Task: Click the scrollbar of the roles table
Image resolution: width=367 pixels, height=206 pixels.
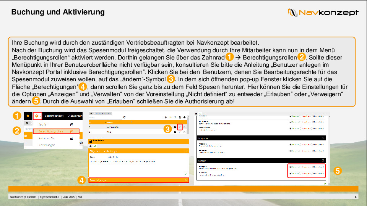Action: pyautogui.click(x=188, y=125)
